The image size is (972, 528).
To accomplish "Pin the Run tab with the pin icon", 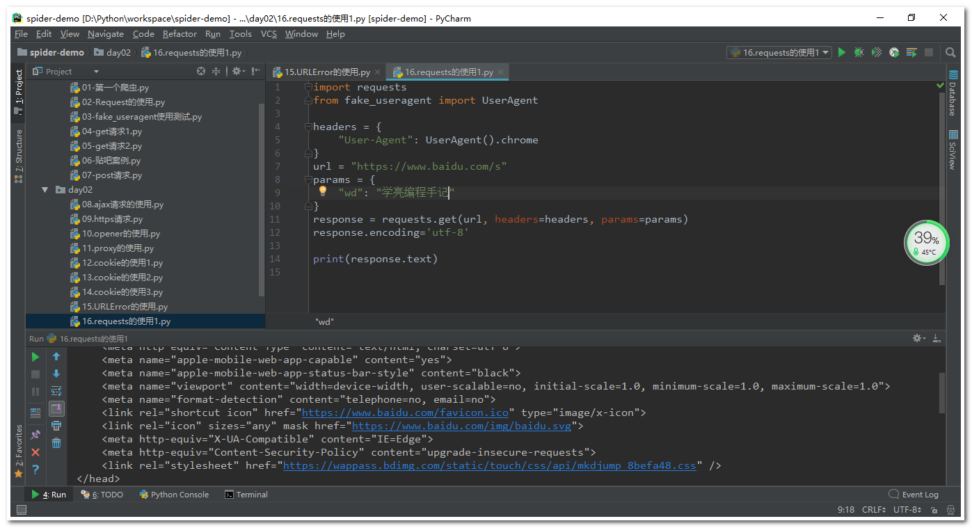I will [x=35, y=435].
